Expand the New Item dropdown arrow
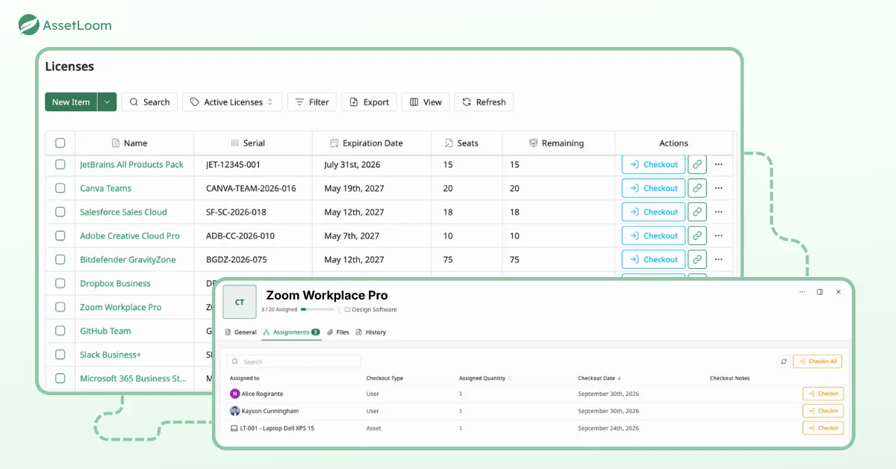The width and height of the screenshot is (896, 469). pos(107,102)
